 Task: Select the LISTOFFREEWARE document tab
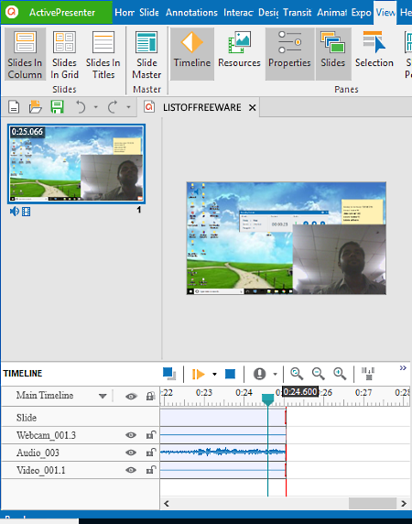point(201,107)
